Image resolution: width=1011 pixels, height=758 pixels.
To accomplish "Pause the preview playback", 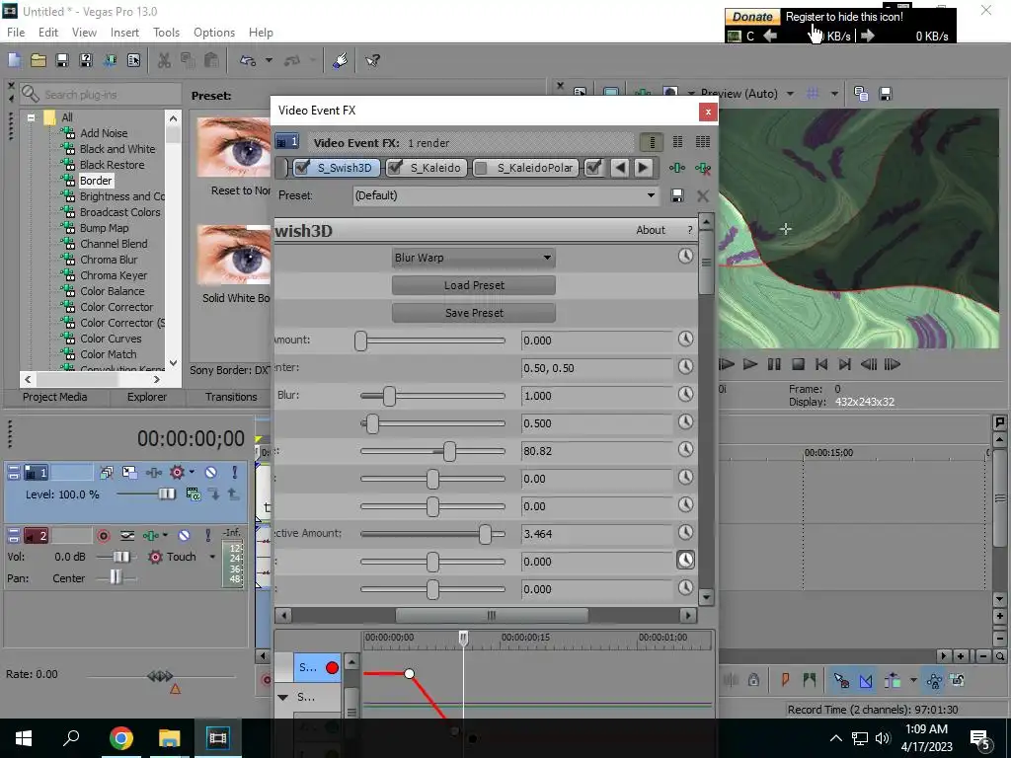I will tap(774, 365).
